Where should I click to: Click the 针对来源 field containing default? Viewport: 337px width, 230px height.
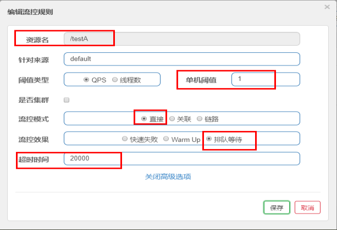click(x=182, y=59)
